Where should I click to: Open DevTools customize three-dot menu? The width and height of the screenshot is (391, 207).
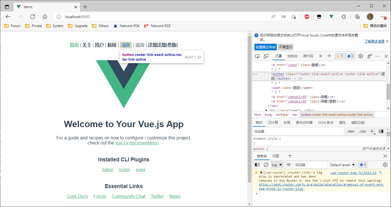pos(378,56)
